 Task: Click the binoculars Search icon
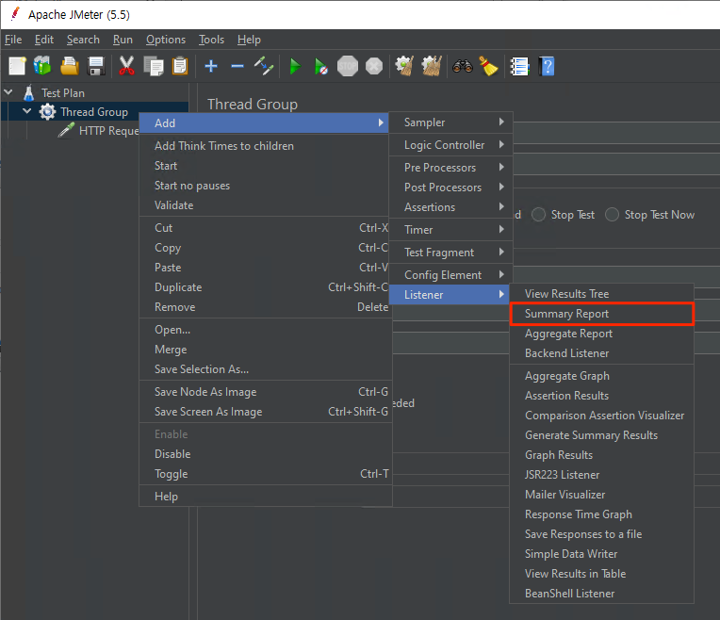(463, 66)
